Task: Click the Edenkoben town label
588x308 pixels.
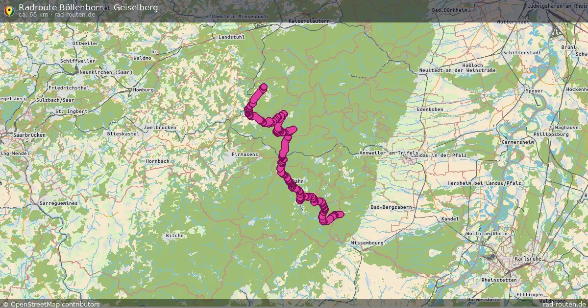Action: pyautogui.click(x=430, y=110)
